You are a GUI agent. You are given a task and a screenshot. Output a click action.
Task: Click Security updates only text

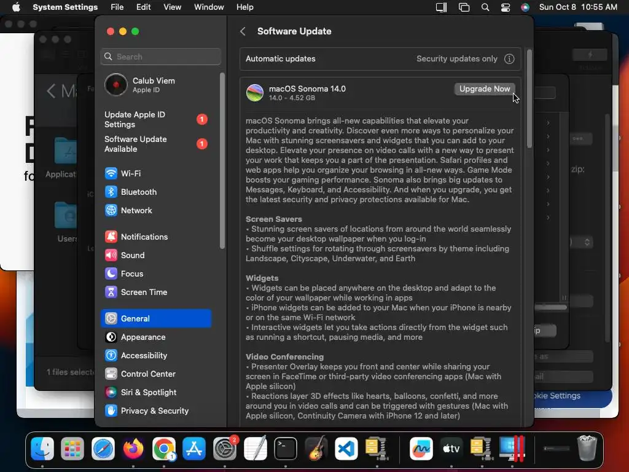coord(456,59)
